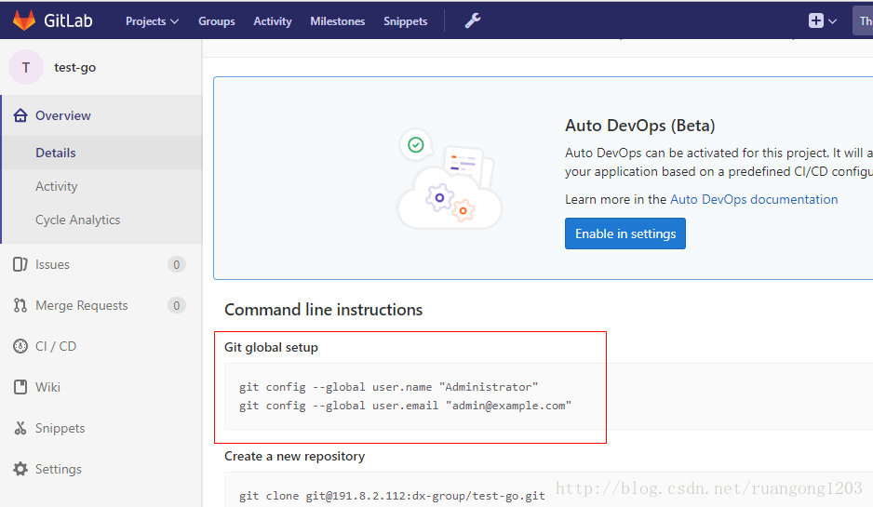873x507 pixels.
Task: Click the GitLab fox logo
Action: (24, 20)
